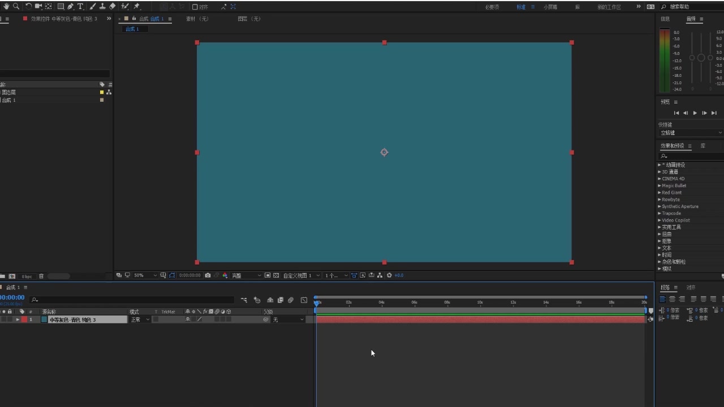Open the 空格键 shortcut dropdown

[691, 133]
